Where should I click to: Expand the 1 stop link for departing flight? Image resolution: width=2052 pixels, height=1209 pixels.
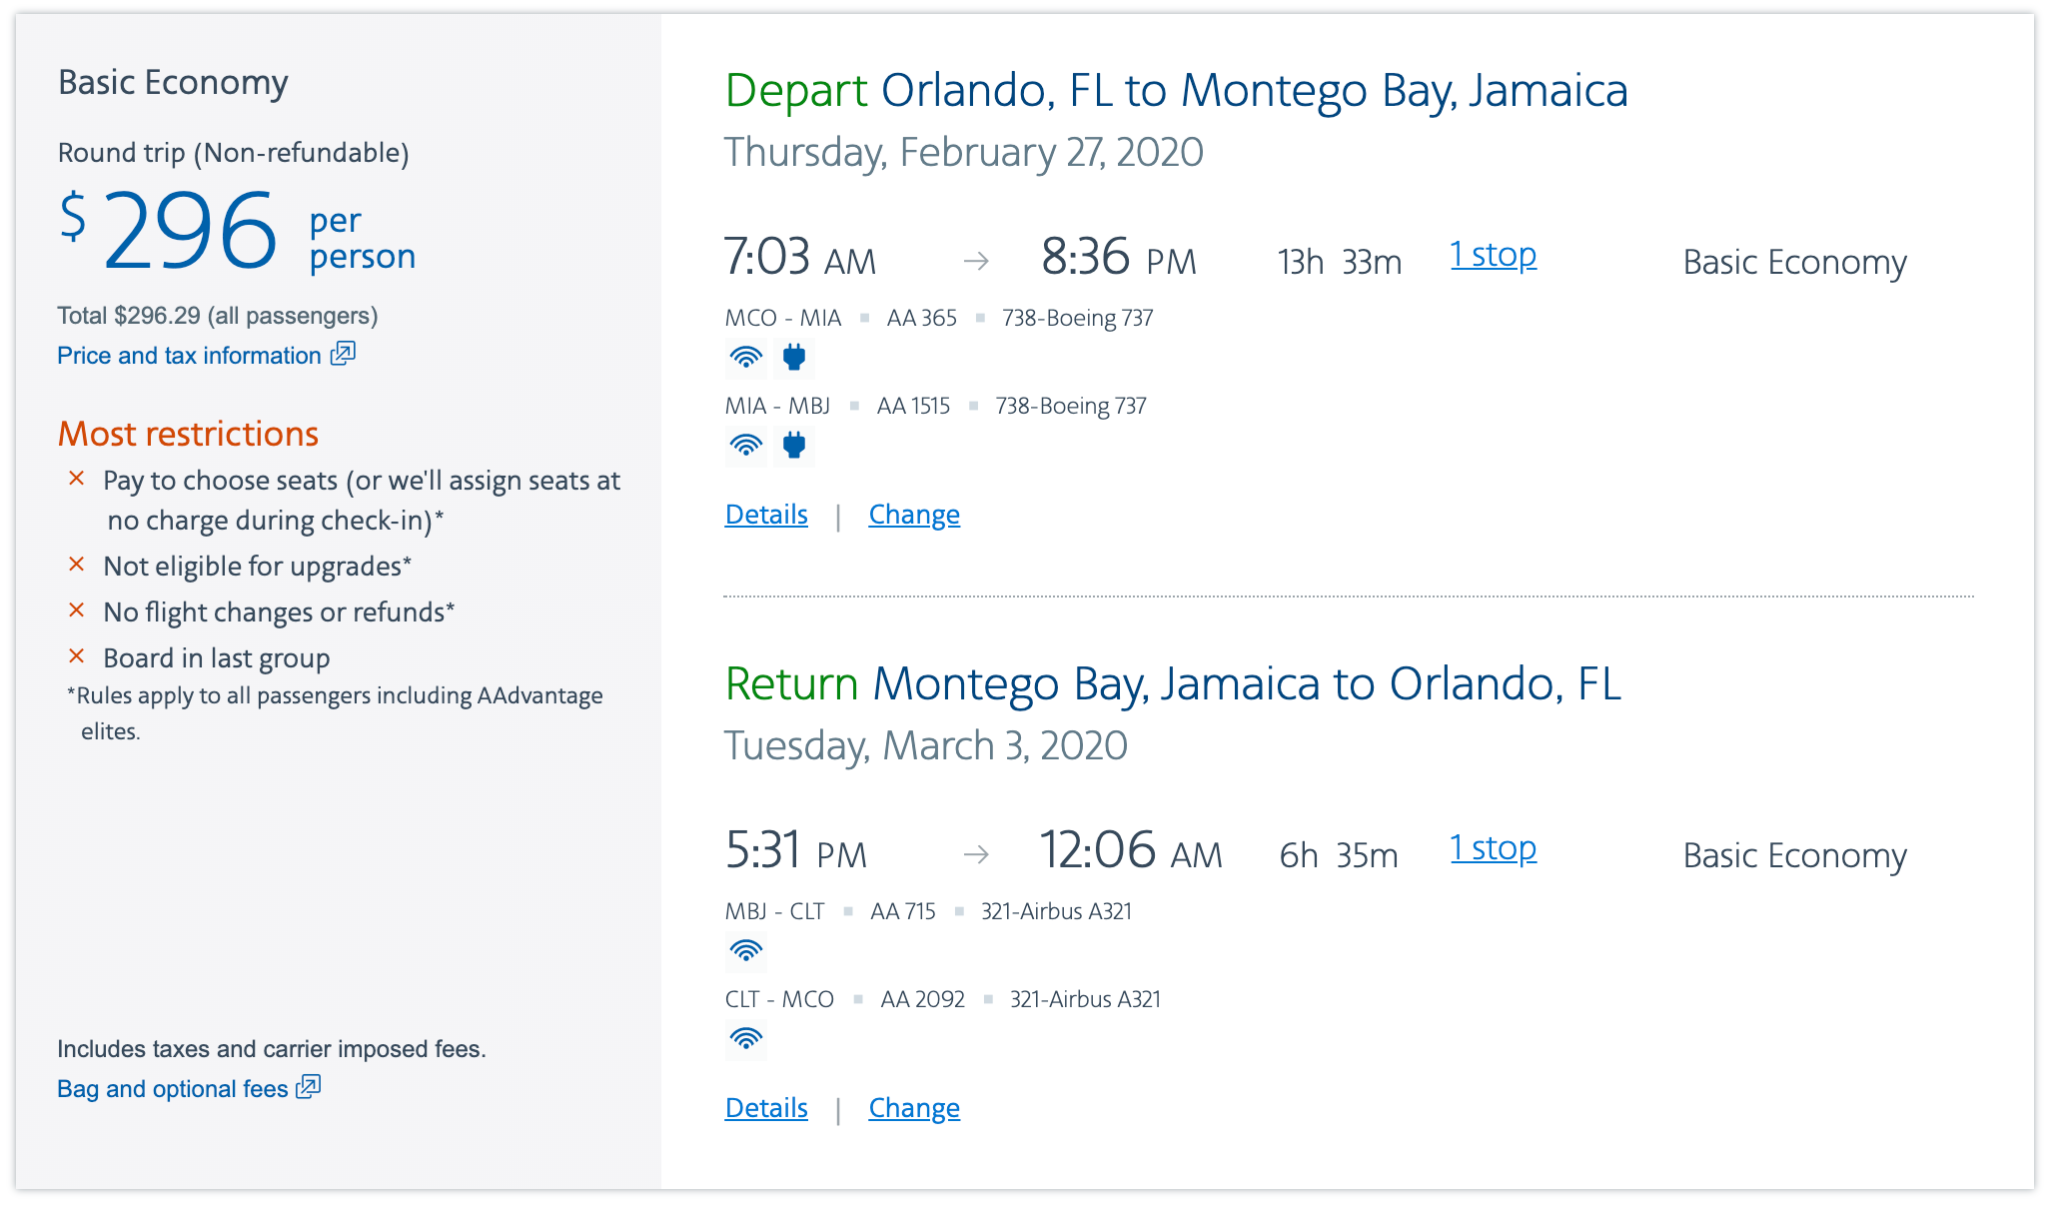1493,256
